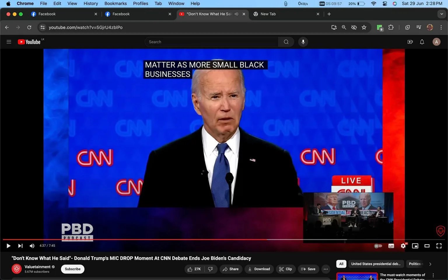The image size is (448, 280).
Task: Open the Chrome tab search dropdown
Action: (x=442, y=14)
